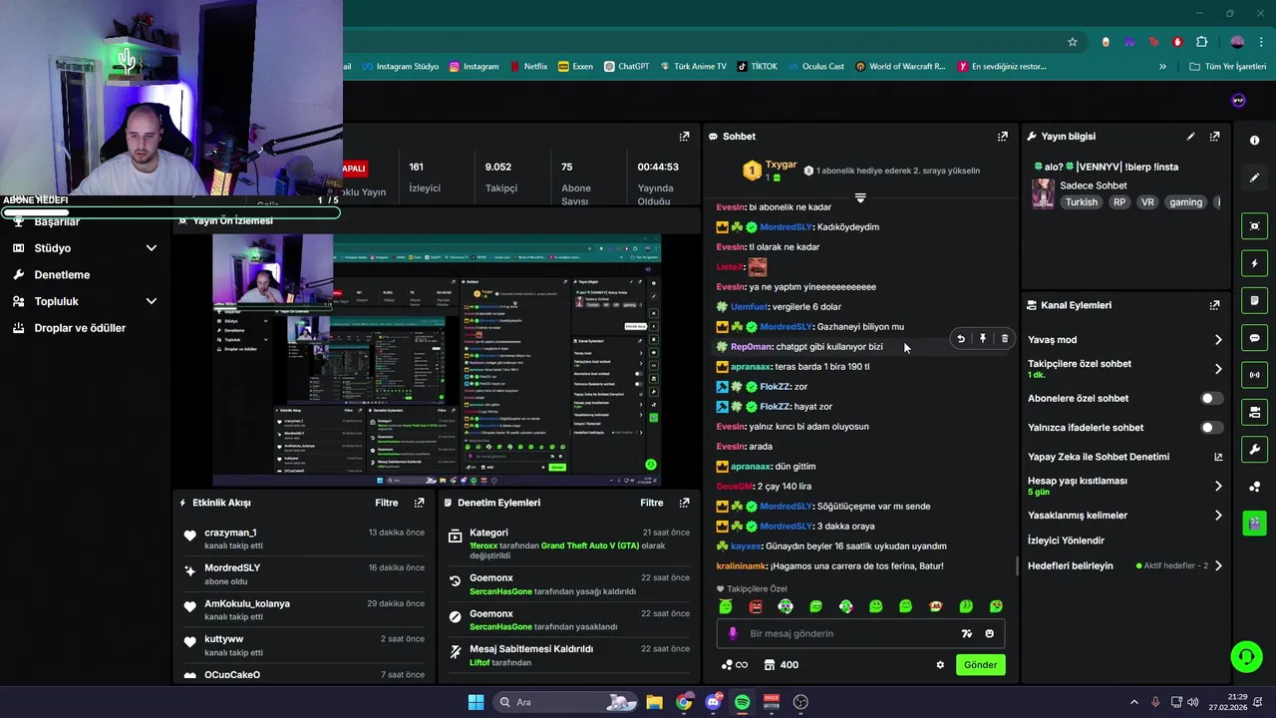Show more bookmarks with the overflow chevron
Image resolution: width=1276 pixels, height=718 pixels.
coord(1162,67)
